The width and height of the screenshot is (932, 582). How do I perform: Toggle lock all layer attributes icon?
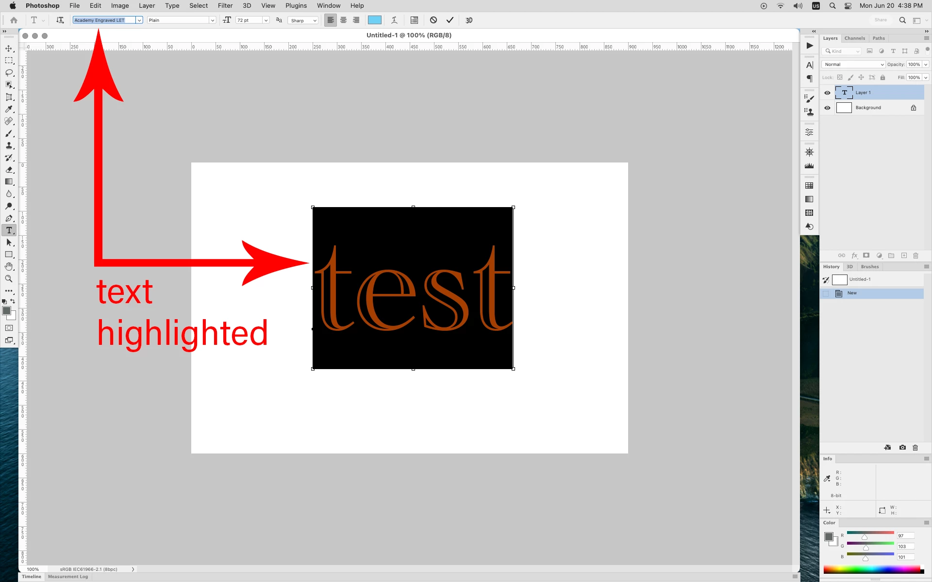[883, 78]
